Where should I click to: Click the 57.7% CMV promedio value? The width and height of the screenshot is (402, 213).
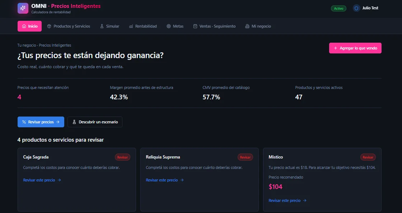(211, 97)
